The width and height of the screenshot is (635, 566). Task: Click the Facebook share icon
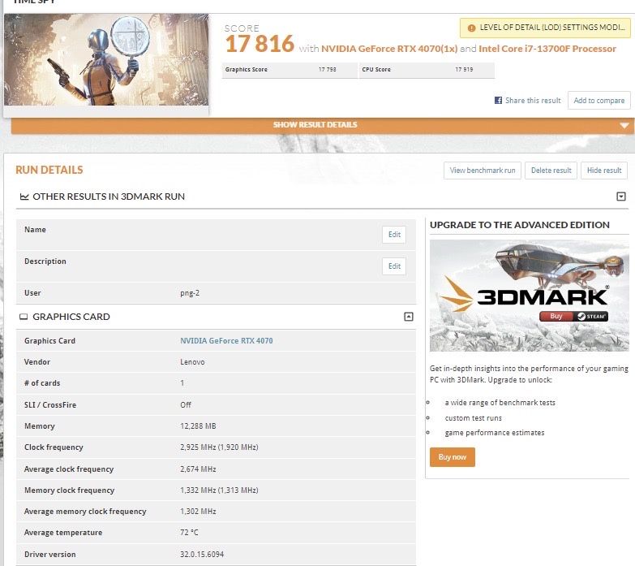pos(498,100)
